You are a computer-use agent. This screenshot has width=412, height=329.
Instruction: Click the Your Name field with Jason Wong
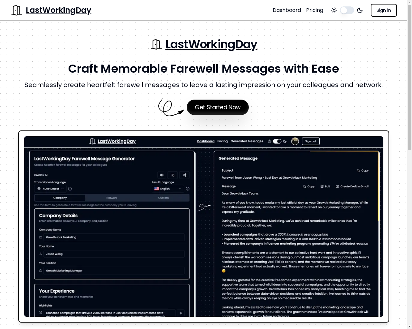pyautogui.click(x=114, y=254)
